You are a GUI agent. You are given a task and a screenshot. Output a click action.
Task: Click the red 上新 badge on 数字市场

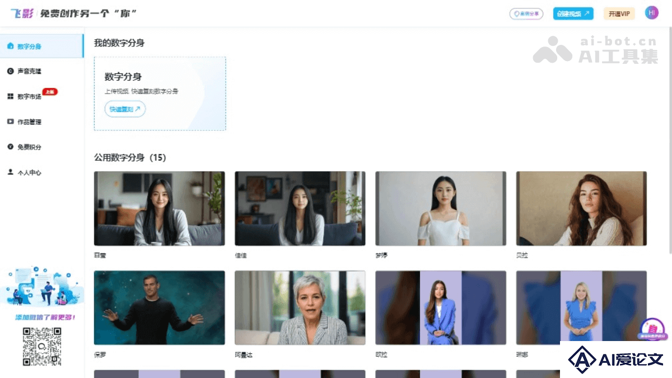tap(50, 92)
